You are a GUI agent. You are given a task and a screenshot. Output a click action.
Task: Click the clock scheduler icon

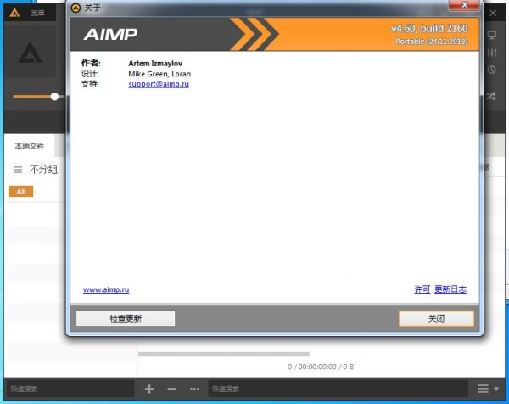(x=491, y=70)
